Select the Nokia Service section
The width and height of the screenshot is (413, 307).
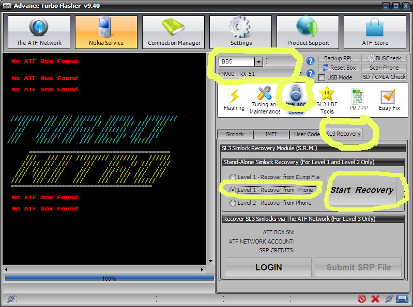[106, 32]
